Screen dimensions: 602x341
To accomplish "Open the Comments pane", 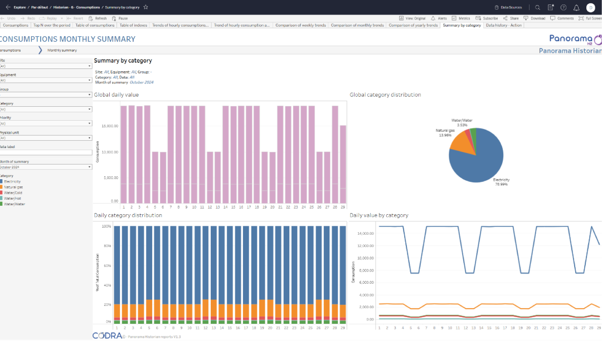I will pos(562,18).
